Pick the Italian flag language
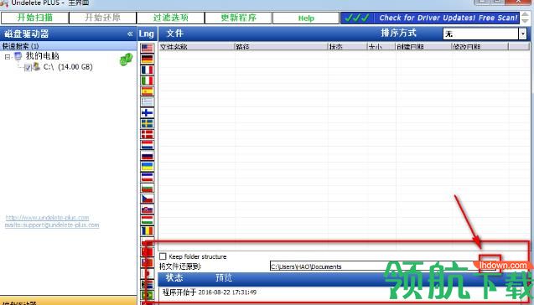534x305 pixels. click(x=148, y=80)
